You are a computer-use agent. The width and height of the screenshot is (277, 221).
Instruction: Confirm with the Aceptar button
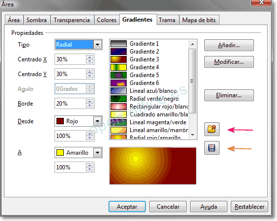coord(127,207)
